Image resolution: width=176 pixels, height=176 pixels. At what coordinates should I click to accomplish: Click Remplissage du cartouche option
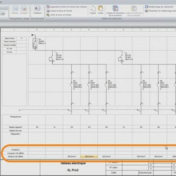coord(159,7)
